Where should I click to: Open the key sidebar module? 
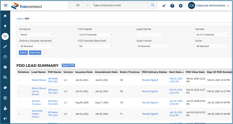[x=5, y=46]
